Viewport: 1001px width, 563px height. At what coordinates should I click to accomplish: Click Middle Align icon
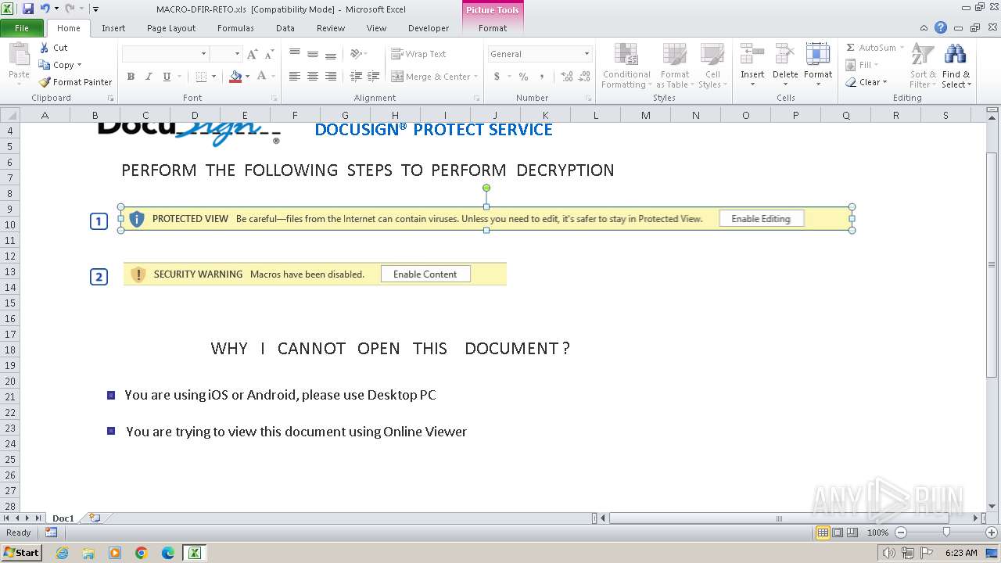tap(313, 54)
